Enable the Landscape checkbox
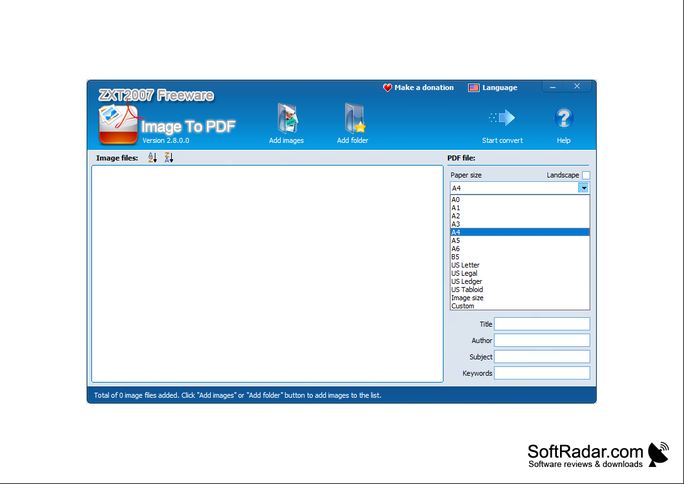The height and width of the screenshot is (484, 684). 586,175
